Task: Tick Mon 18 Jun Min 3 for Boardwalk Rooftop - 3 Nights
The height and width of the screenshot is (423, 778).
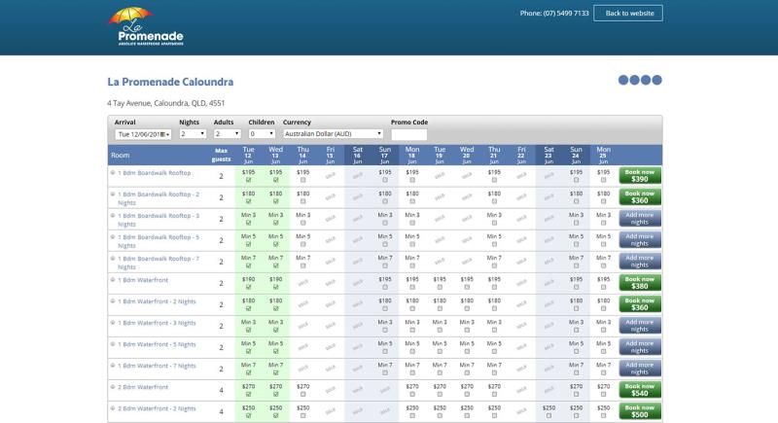Action: point(411,223)
